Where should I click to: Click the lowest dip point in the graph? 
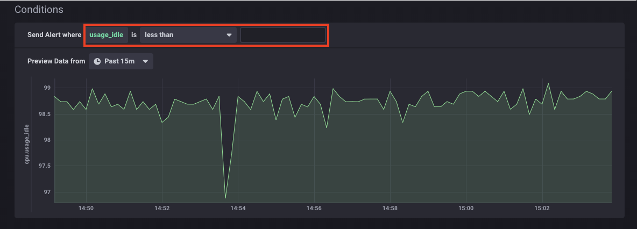coord(225,198)
